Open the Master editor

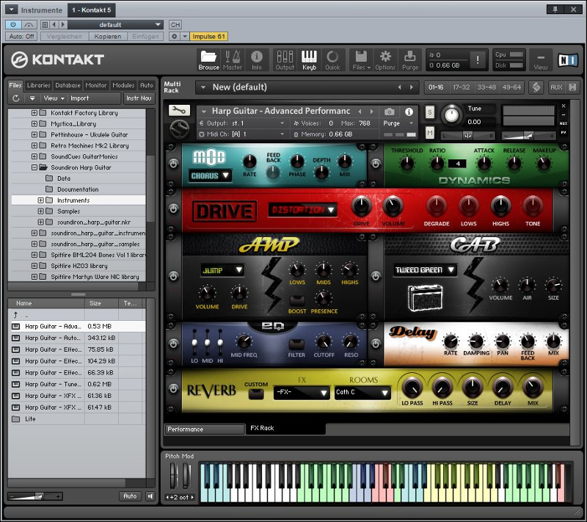point(233,60)
